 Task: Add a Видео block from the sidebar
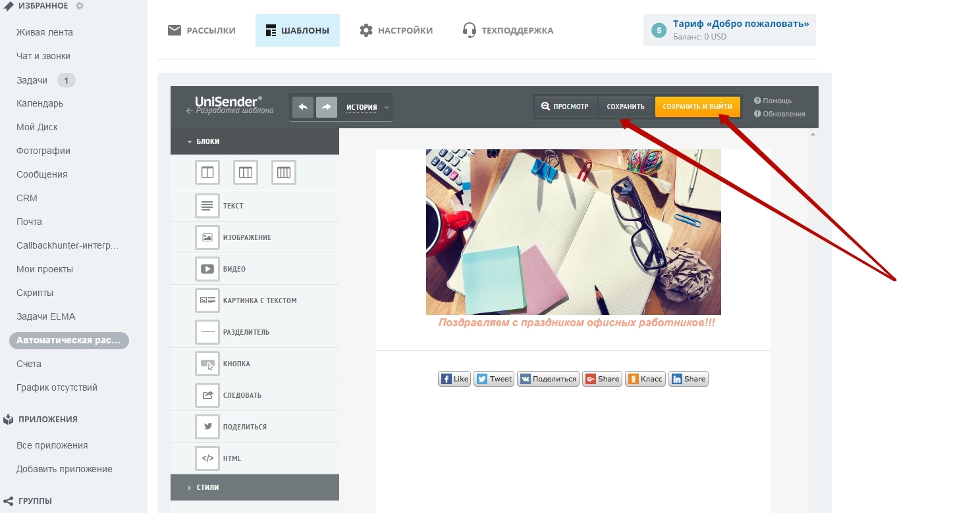[207, 269]
